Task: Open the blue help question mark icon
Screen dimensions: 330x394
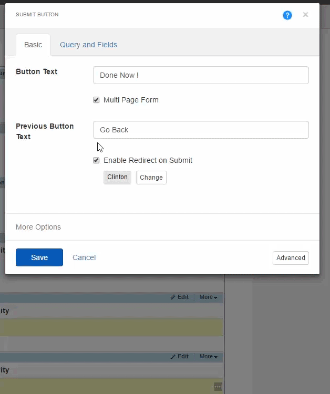Action: tap(287, 15)
